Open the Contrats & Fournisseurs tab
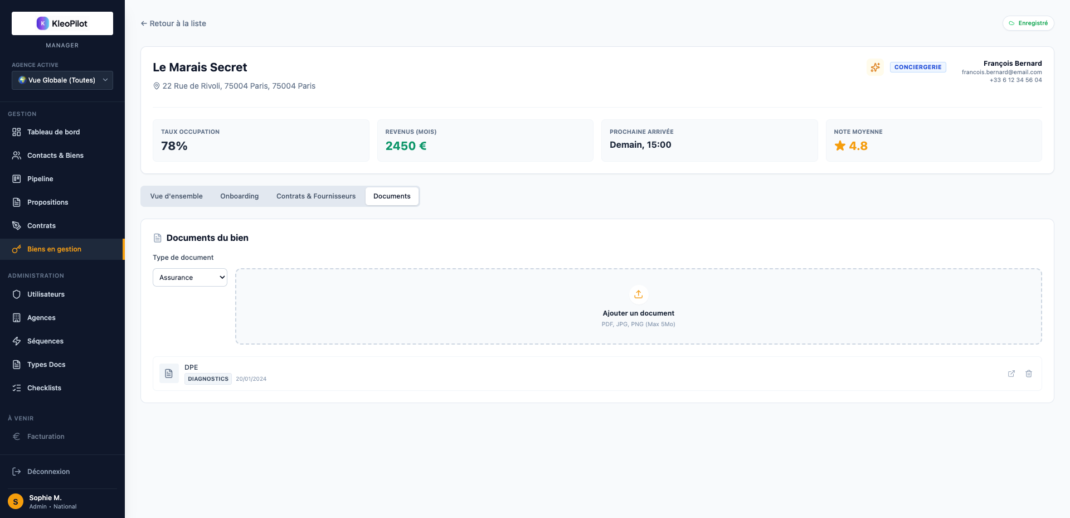 point(315,196)
